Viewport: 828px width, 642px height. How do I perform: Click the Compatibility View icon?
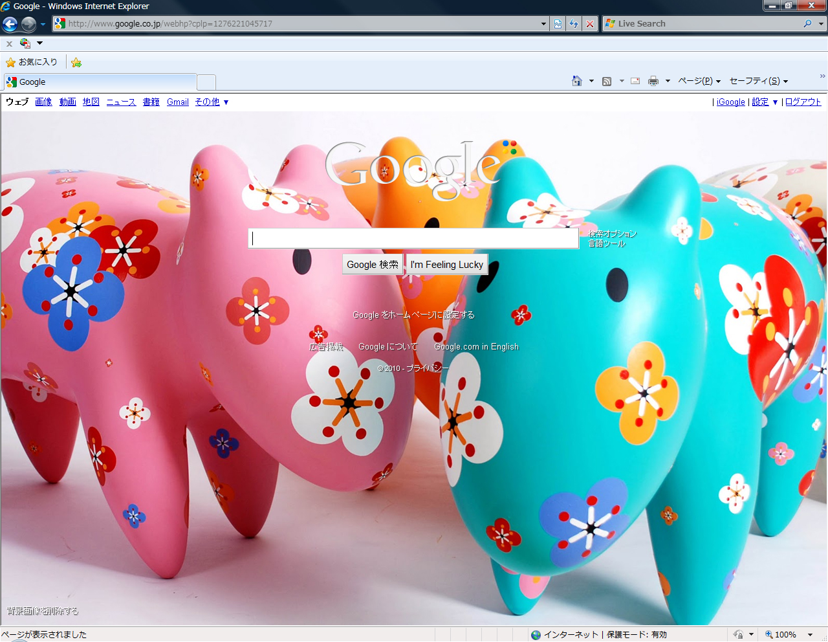[558, 24]
